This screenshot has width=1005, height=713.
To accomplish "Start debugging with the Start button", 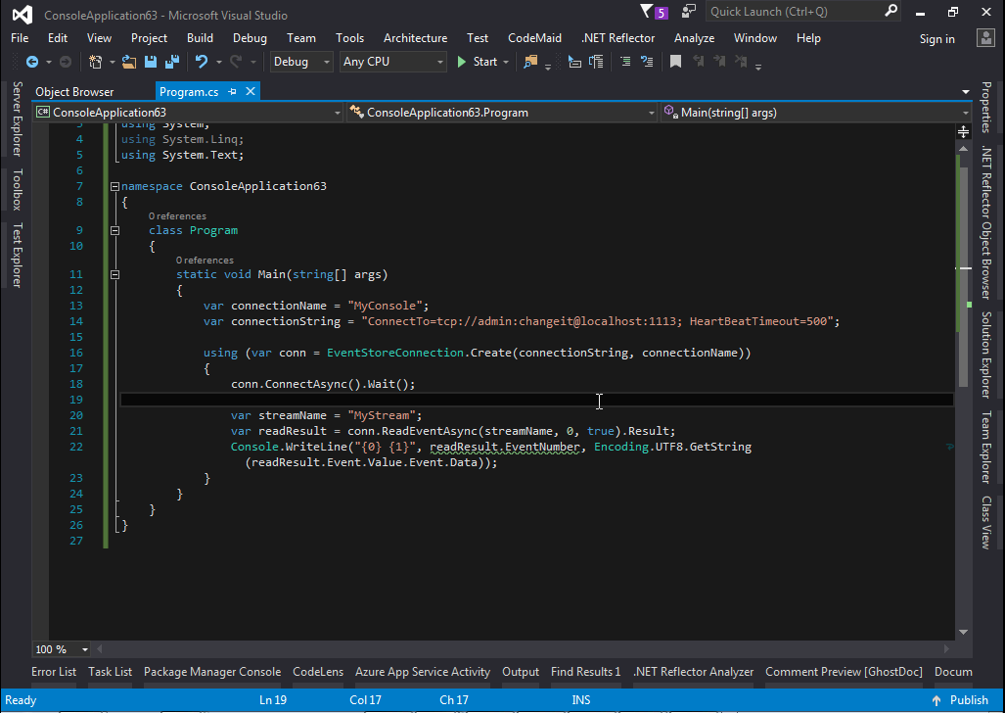I will pos(478,62).
